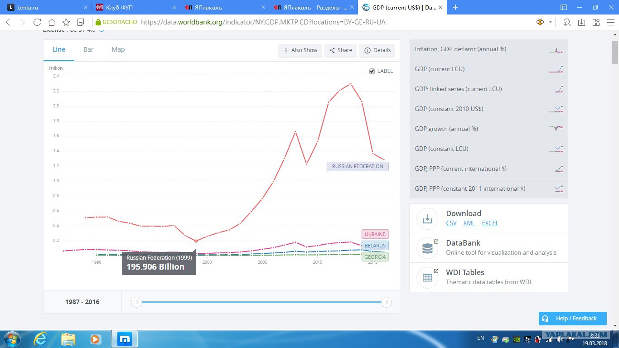619x348 pixels.
Task: Click the download arrow icon in the browser toolbar
Action: (582, 22)
